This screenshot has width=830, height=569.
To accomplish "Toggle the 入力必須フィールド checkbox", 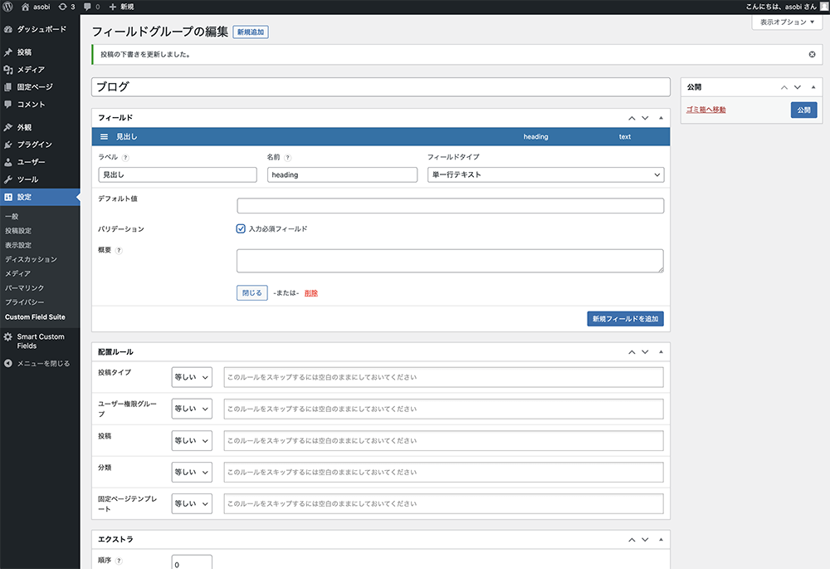I will (241, 228).
